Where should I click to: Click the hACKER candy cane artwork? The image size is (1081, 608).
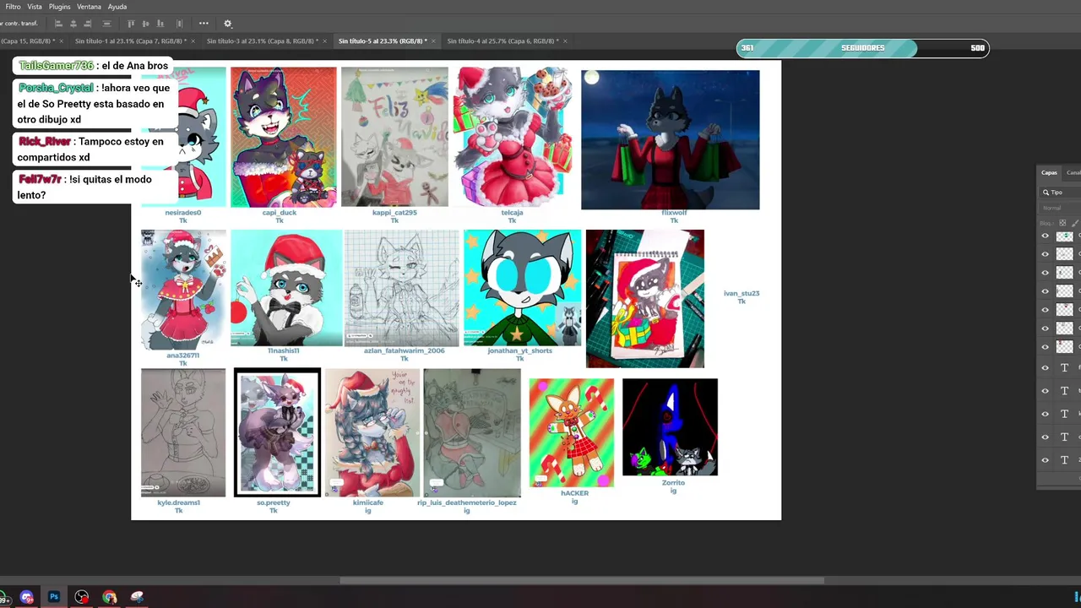(572, 432)
